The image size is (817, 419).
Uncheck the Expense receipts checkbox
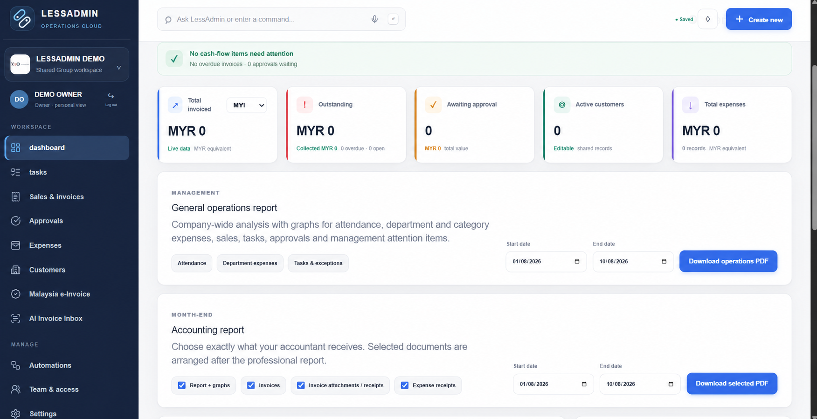coord(405,385)
